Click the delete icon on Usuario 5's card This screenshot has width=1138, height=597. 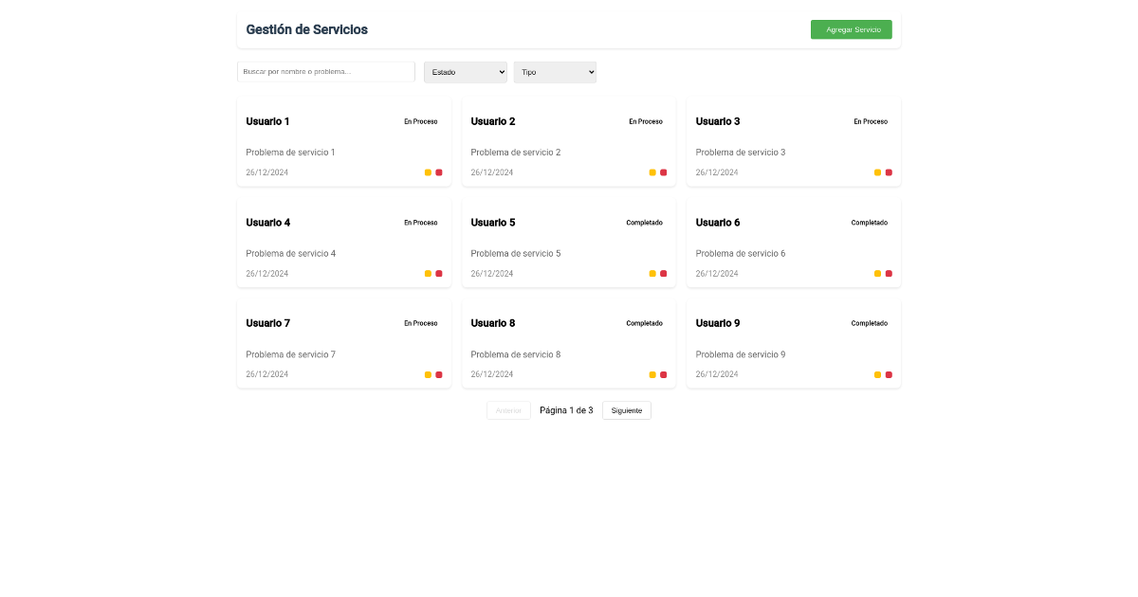tap(662, 273)
